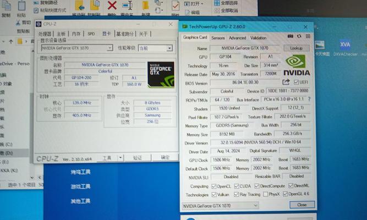The width and height of the screenshot is (367, 220).
Task: Click the 工具 button in CPU-Z
Action: (x=107, y=158)
